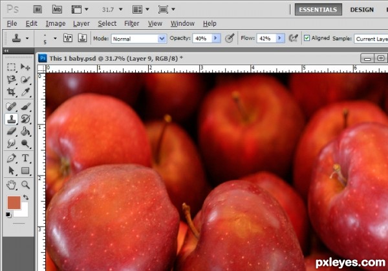Switch to the Essentials workspace
Image resolution: width=388 pixels, height=271 pixels.
click(x=318, y=10)
